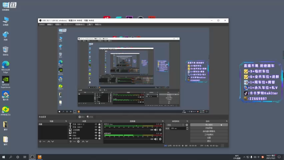Screen dimensions: 284x160
Task: Undock the Audio Mixer panel using its header icon
Action: 163,121
